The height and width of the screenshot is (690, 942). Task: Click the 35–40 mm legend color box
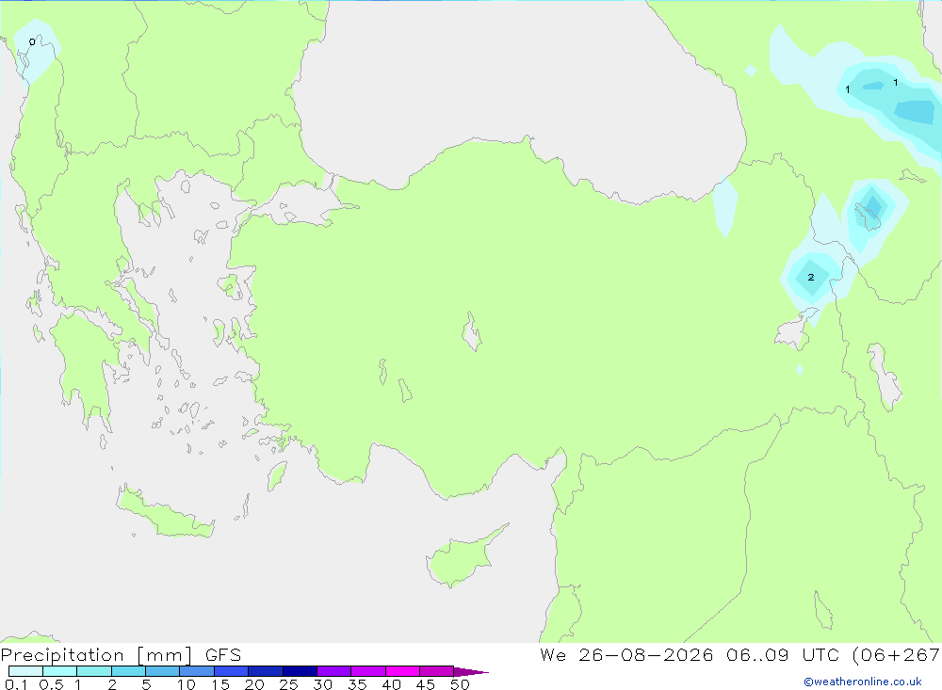pos(368,671)
